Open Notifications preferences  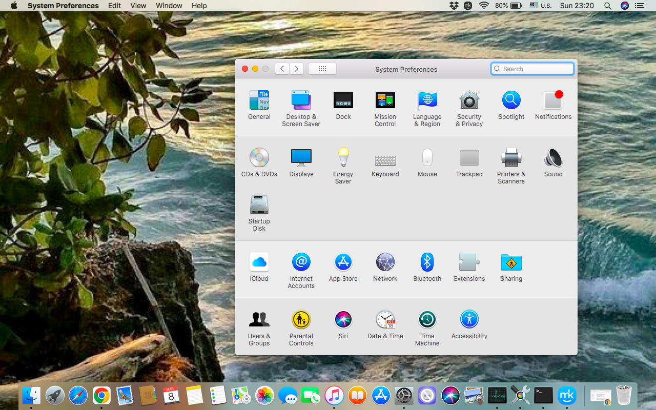click(x=553, y=100)
